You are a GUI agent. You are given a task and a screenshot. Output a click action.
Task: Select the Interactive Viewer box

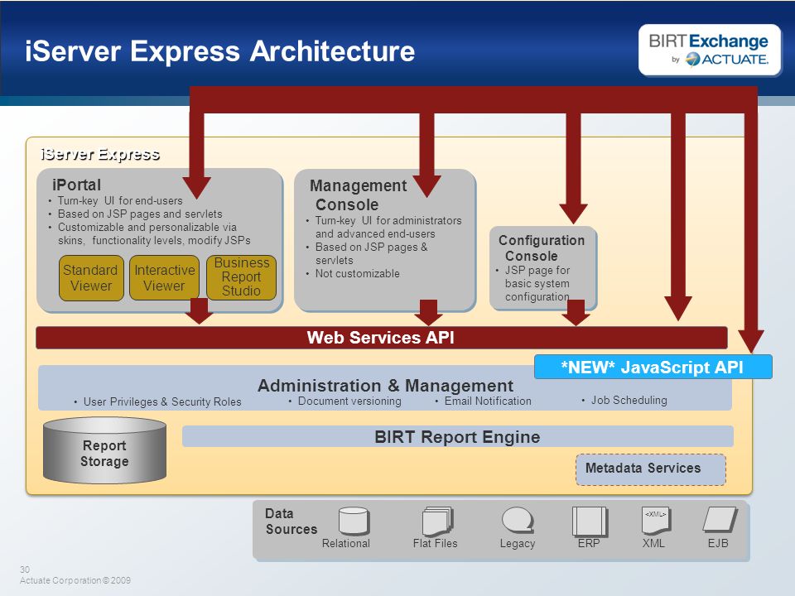[x=164, y=278]
